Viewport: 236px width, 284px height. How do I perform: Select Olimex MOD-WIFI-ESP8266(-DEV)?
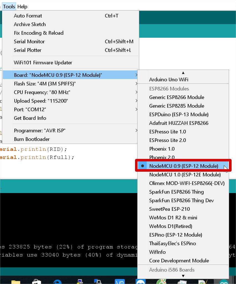coord(183,183)
